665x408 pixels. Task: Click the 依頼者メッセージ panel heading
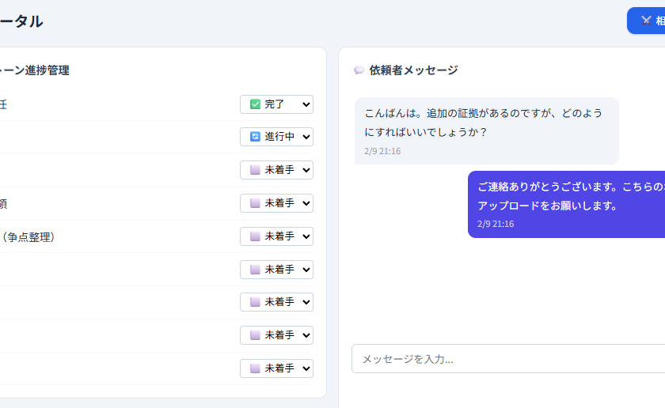click(x=413, y=70)
